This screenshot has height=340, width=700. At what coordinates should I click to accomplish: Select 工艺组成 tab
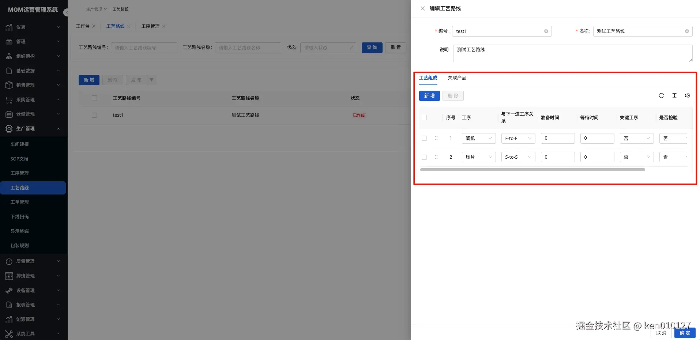pyautogui.click(x=428, y=78)
